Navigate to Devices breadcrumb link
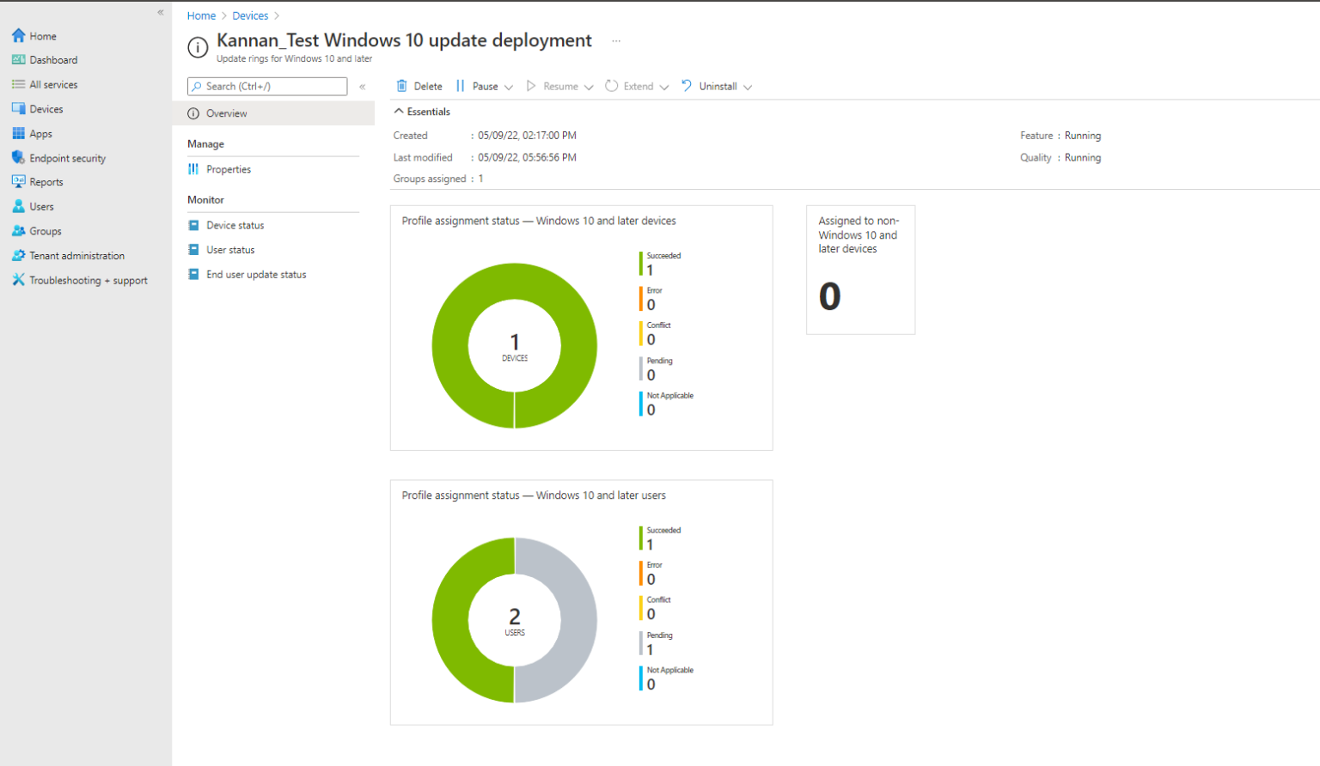The width and height of the screenshot is (1320, 766). 250,15
